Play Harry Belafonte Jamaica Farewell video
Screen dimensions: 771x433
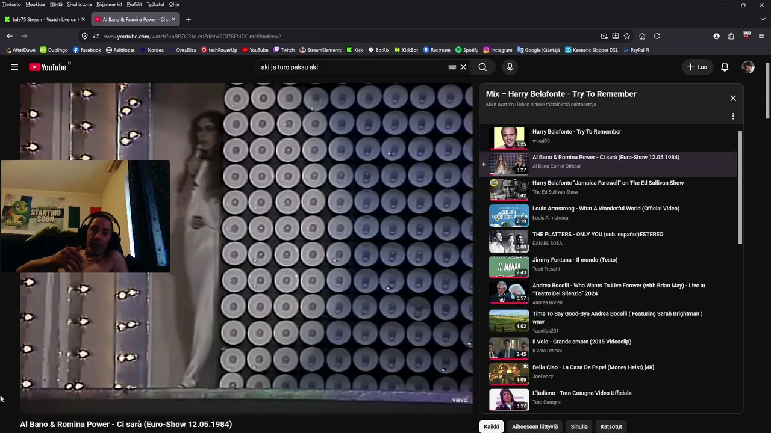(608, 189)
